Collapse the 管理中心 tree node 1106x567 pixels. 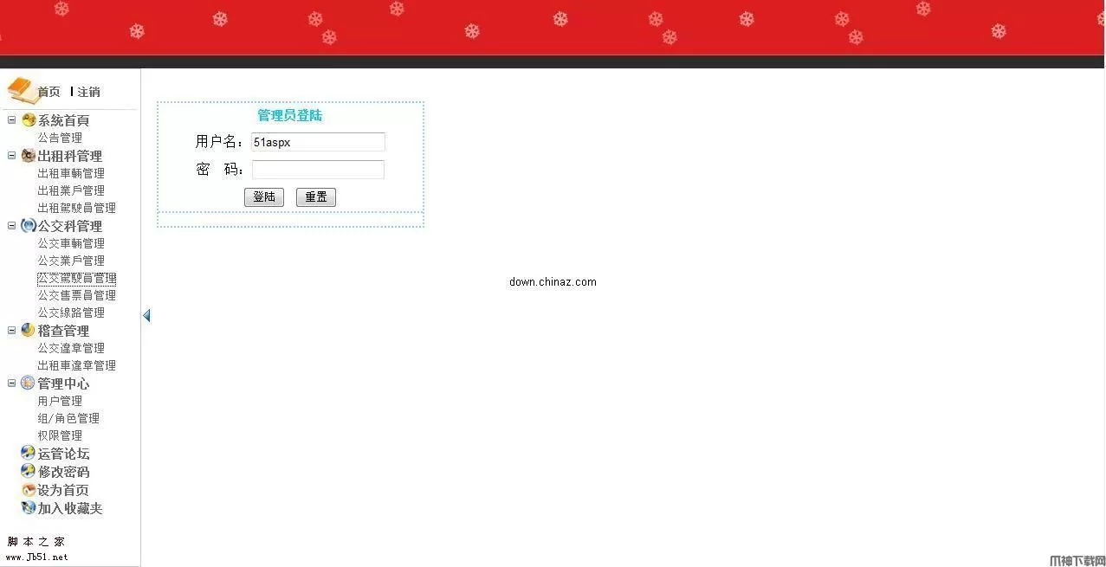pyautogui.click(x=12, y=383)
